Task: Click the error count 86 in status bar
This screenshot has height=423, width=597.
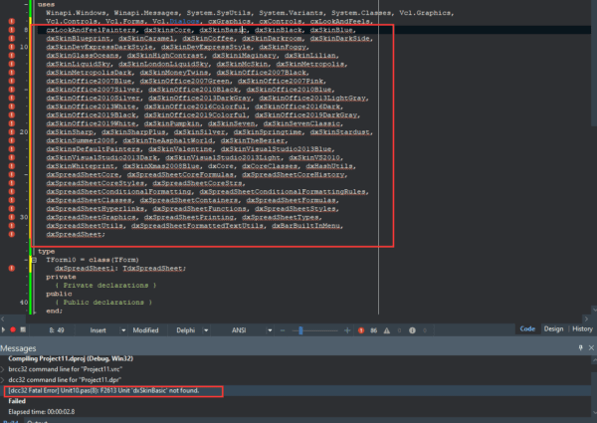Action: pyautogui.click(x=373, y=330)
